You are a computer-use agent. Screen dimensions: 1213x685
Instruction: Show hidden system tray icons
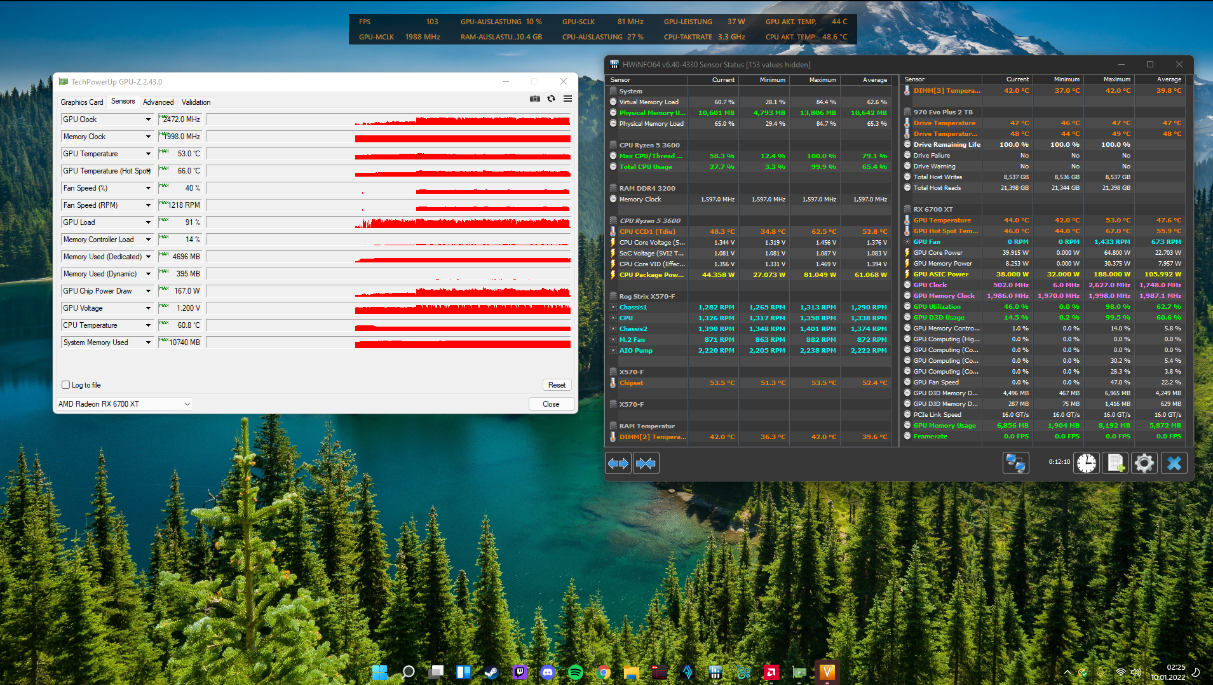pyautogui.click(x=1067, y=672)
